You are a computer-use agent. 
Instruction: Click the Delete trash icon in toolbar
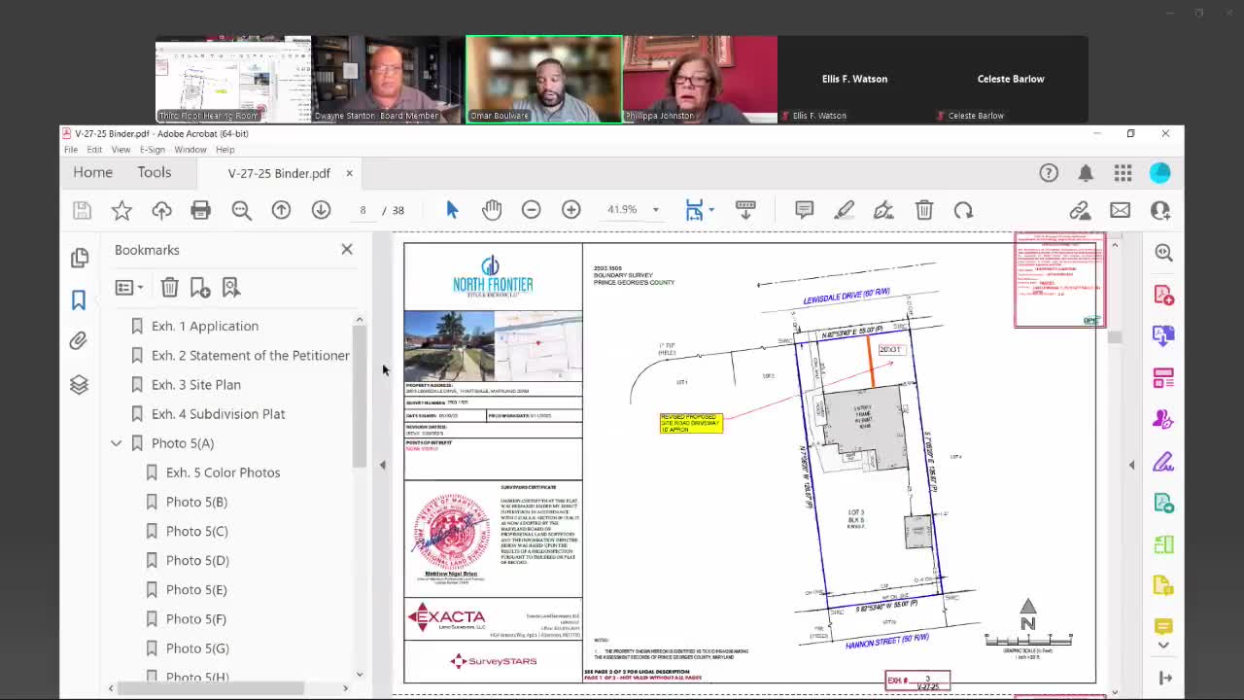tap(923, 210)
